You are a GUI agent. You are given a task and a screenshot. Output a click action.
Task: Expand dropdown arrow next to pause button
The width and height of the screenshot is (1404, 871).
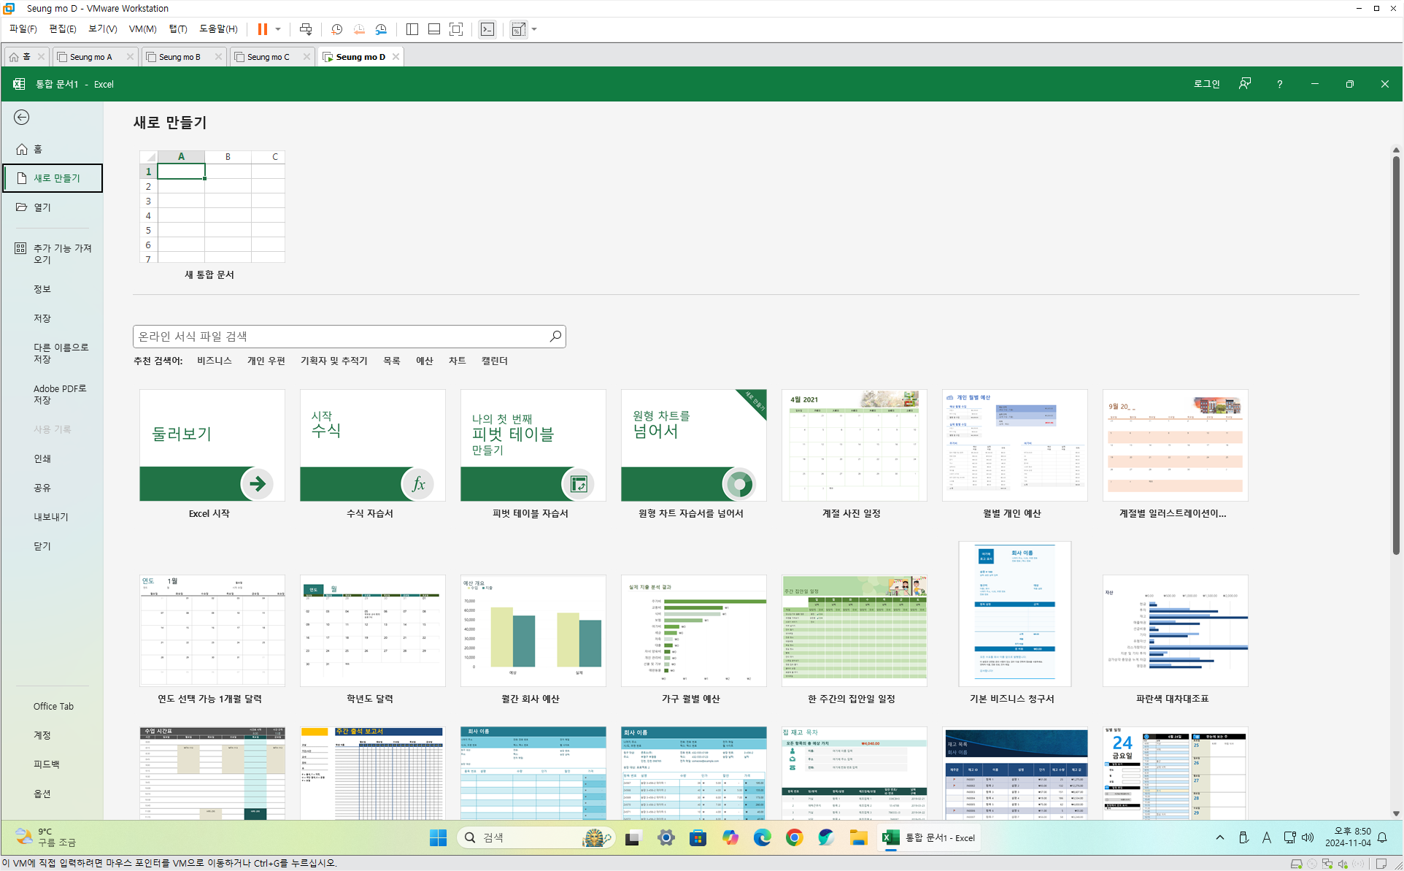point(278,29)
